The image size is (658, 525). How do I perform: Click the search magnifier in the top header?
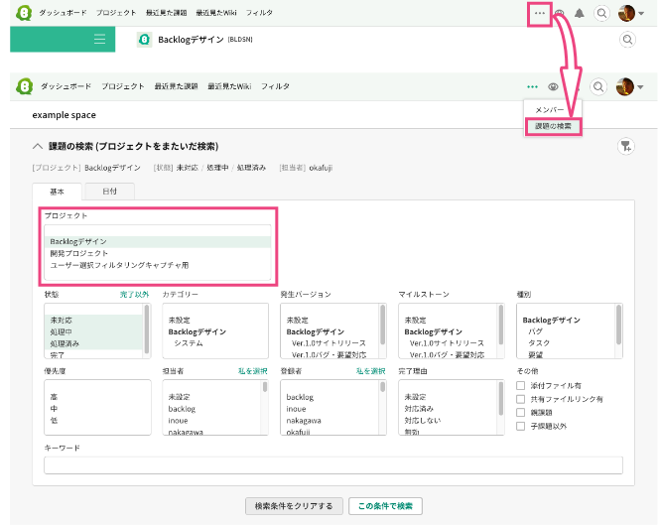(601, 14)
